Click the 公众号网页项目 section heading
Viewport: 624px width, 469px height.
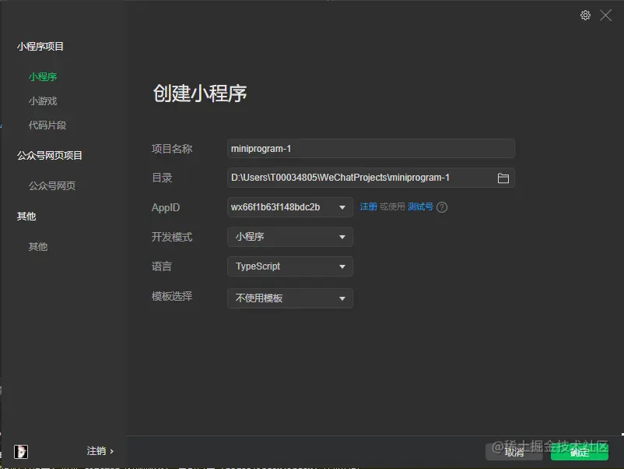tap(49, 155)
